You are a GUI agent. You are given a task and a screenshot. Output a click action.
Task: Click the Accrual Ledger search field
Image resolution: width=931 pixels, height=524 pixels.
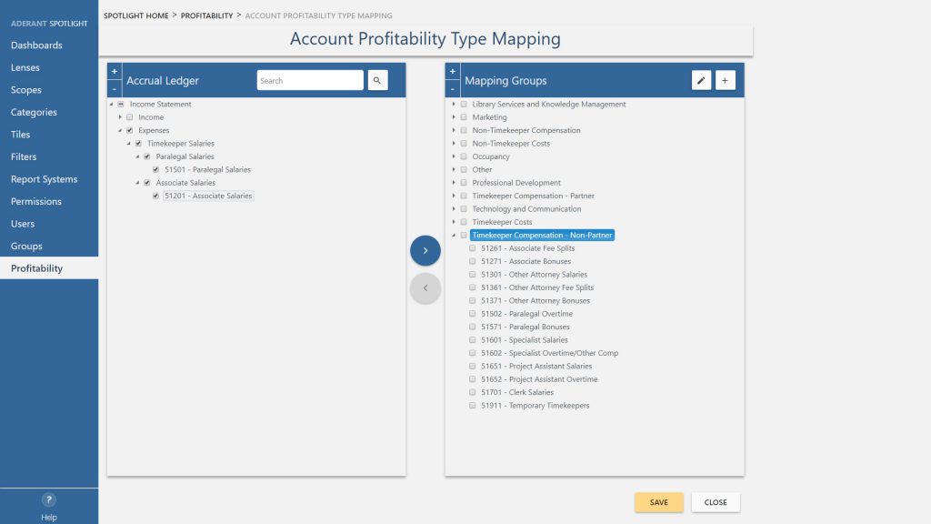point(309,81)
